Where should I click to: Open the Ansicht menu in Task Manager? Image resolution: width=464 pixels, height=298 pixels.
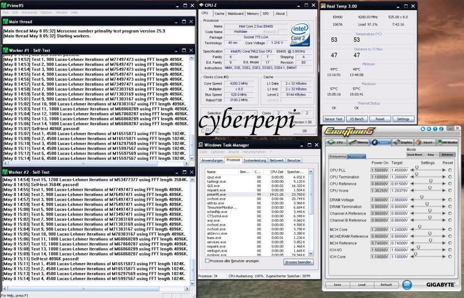233,152
